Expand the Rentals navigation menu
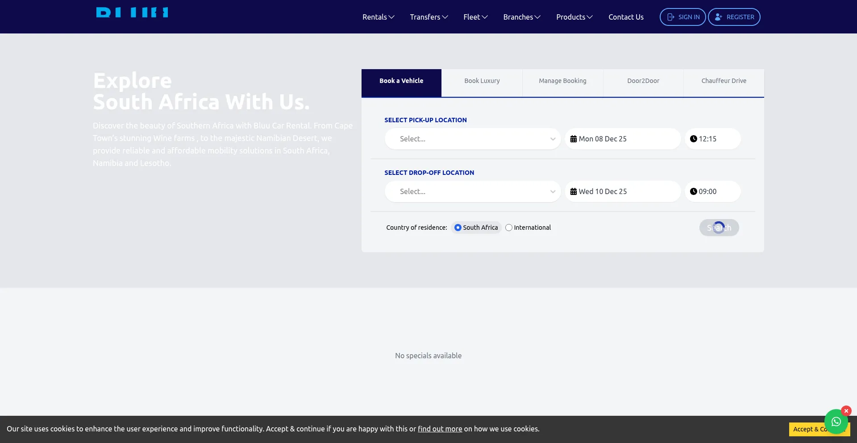 tap(378, 17)
